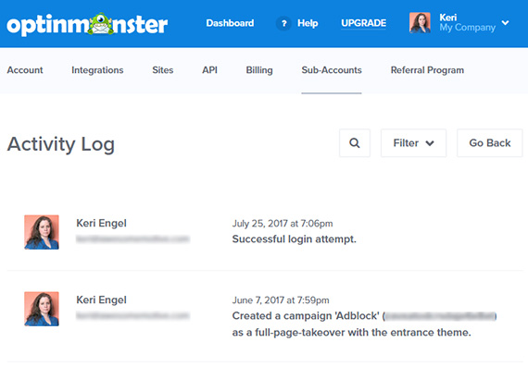Click the avatar on the July 25 login entry
This screenshot has width=528, height=367.
pyautogui.click(x=42, y=232)
